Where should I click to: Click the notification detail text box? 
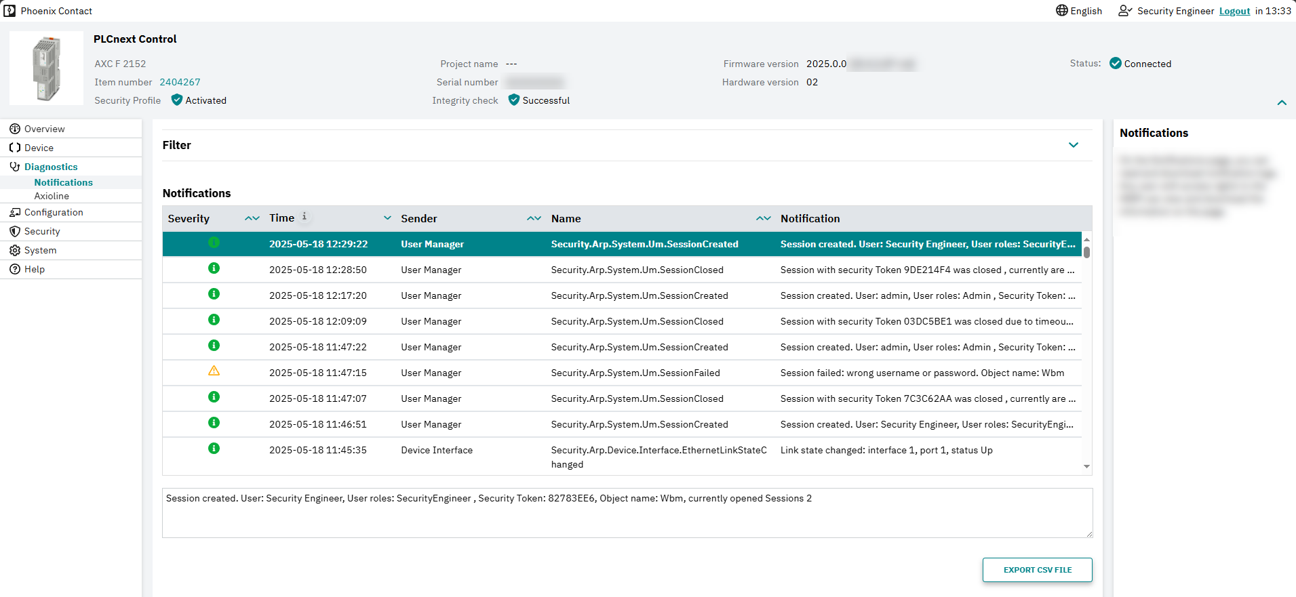627,513
